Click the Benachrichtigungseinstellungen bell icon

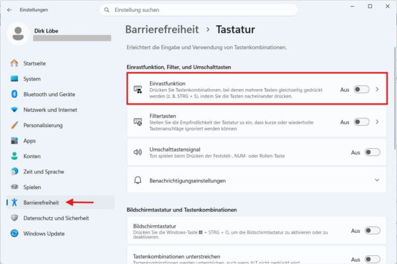[138, 180]
